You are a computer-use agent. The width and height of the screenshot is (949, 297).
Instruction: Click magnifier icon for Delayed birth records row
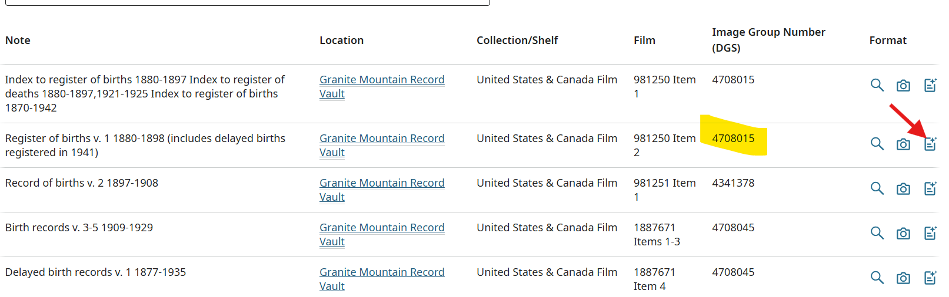coord(877,278)
